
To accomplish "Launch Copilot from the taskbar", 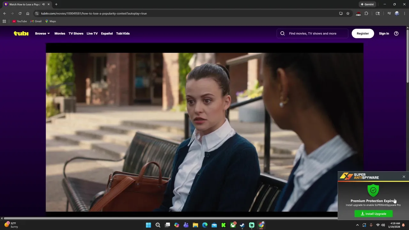I will pos(177,225).
